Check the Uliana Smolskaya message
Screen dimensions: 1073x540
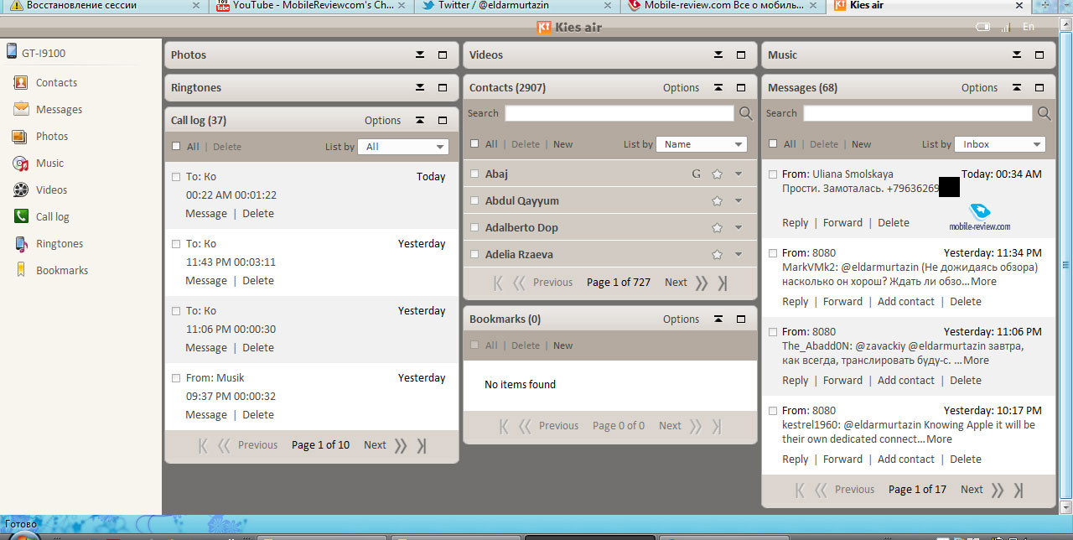point(773,174)
